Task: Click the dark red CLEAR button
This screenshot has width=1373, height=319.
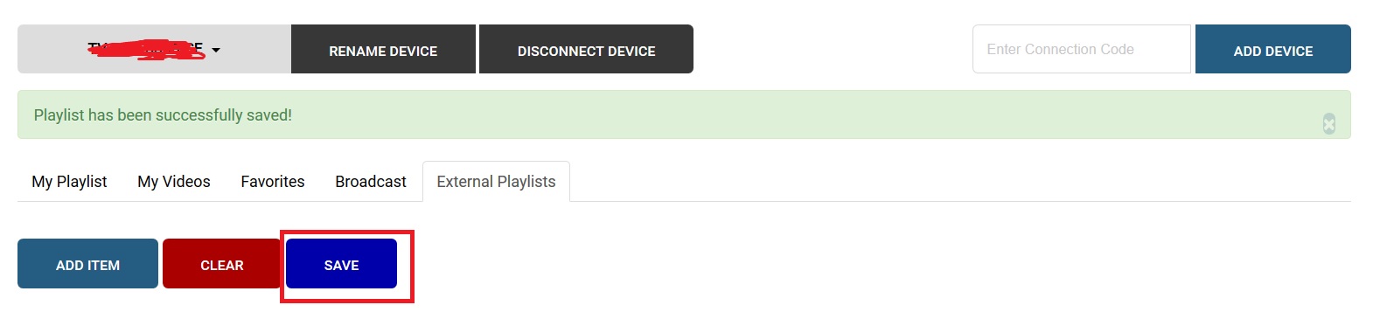Action: (221, 263)
